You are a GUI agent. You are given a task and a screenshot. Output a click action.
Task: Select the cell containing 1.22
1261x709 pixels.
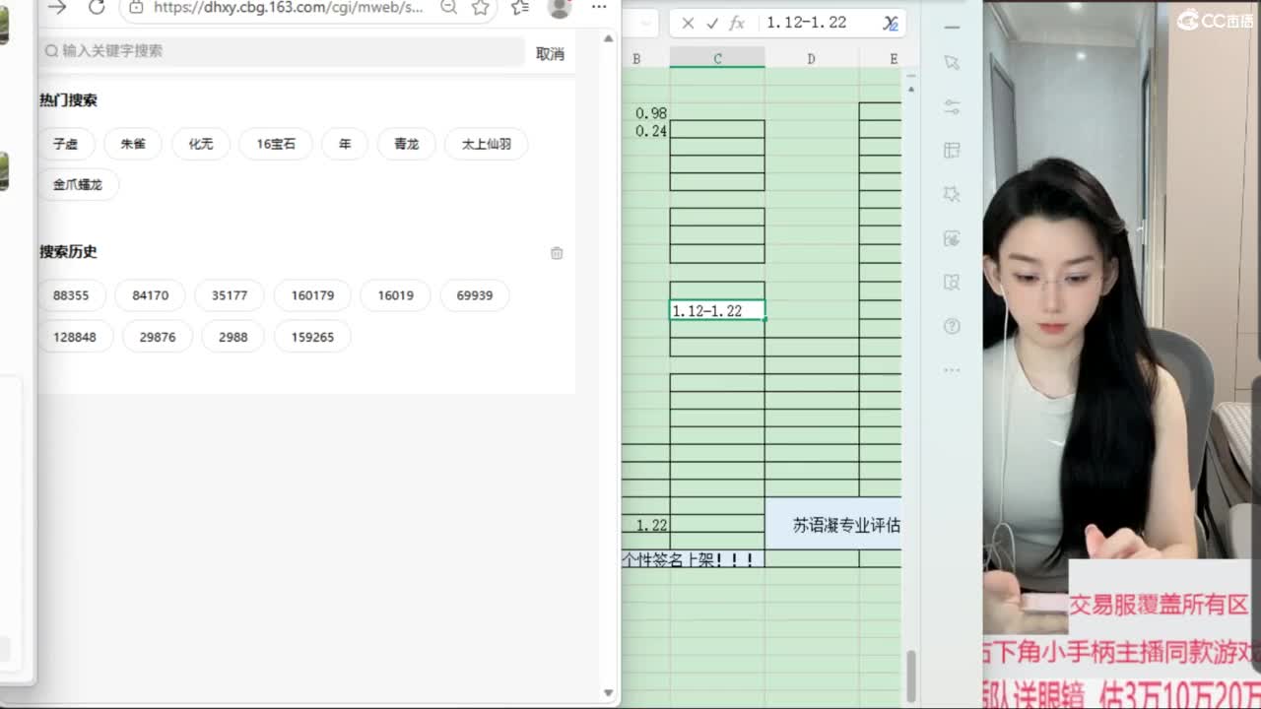pyautogui.click(x=646, y=525)
